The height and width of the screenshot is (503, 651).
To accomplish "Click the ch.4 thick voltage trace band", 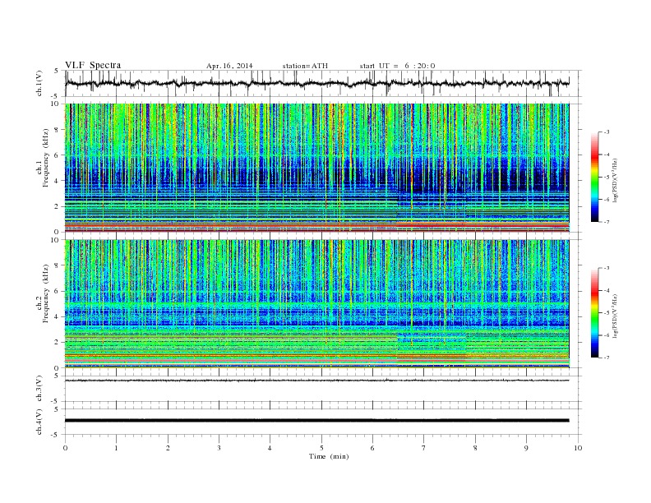I will click(317, 421).
